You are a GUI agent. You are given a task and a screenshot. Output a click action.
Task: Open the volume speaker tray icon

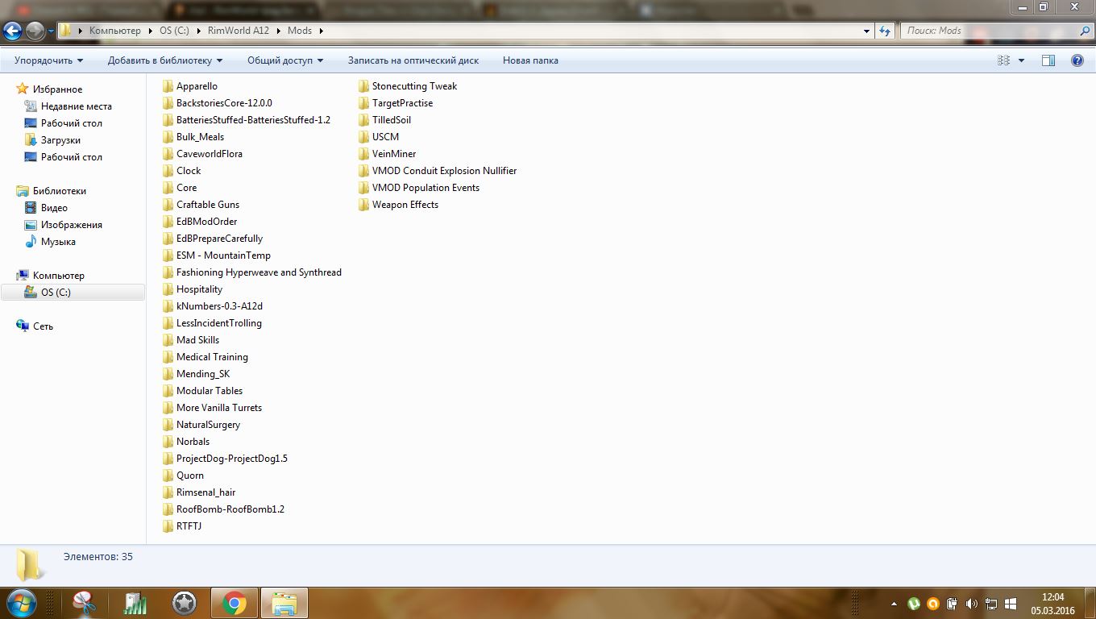pyautogui.click(x=972, y=604)
